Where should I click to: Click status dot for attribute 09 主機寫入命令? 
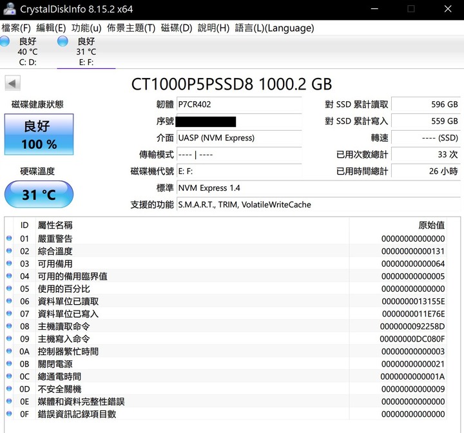9,338
